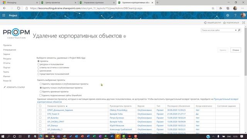Open the help question mark icon
Screen dimensions: 247x139
pyautogui.click(x=235, y=15)
